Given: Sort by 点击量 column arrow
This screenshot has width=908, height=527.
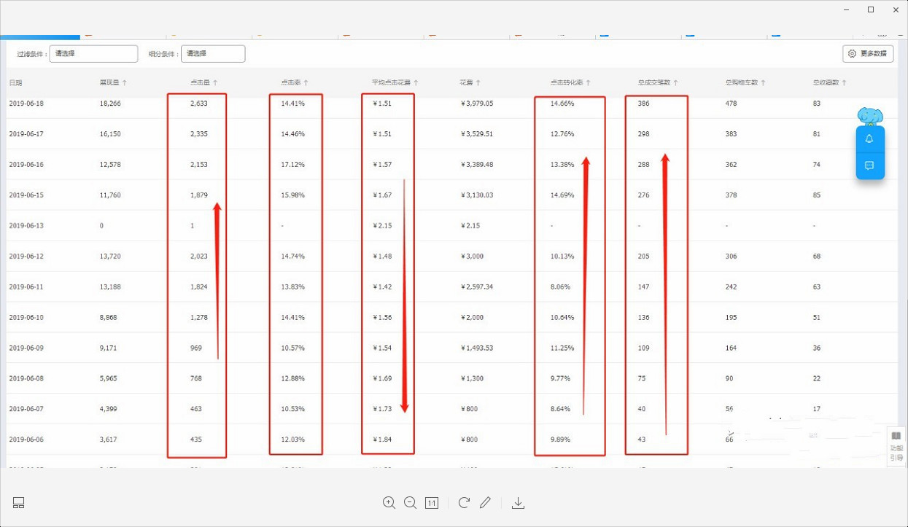Looking at the screenshot, I should coord(215,83).
